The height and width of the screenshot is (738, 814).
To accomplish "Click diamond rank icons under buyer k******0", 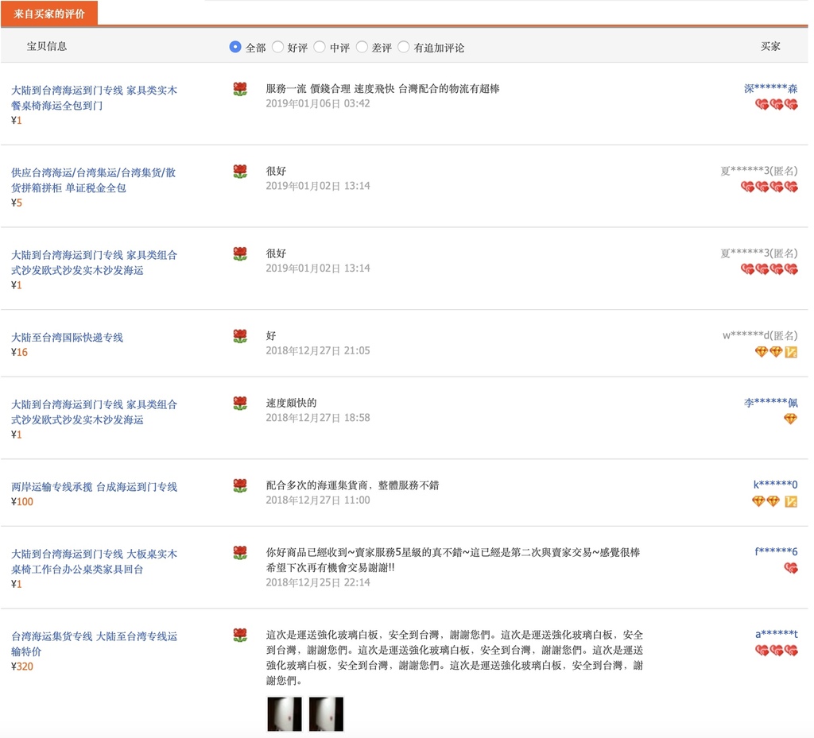I will pyautogui.click(x=766, y=501).
